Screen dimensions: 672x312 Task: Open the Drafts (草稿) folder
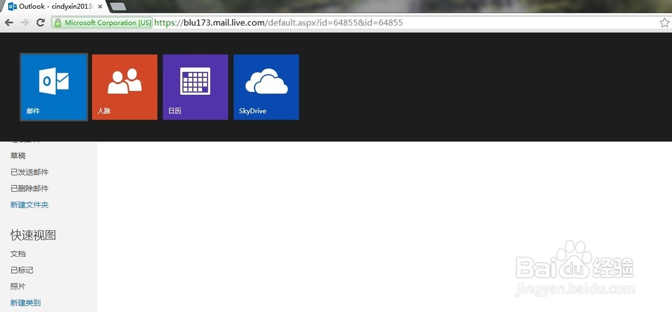(18, 155)
